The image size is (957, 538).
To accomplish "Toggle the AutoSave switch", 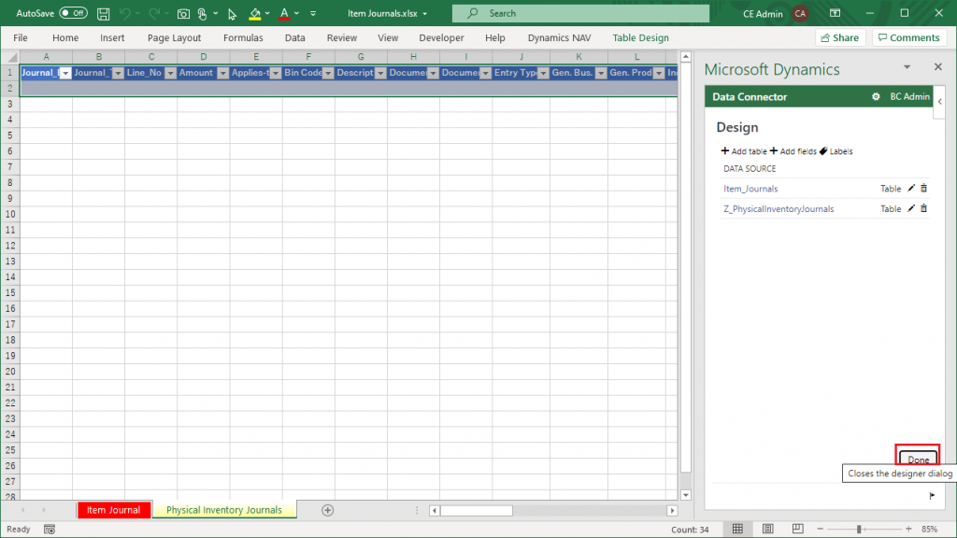I will (73, 13).
